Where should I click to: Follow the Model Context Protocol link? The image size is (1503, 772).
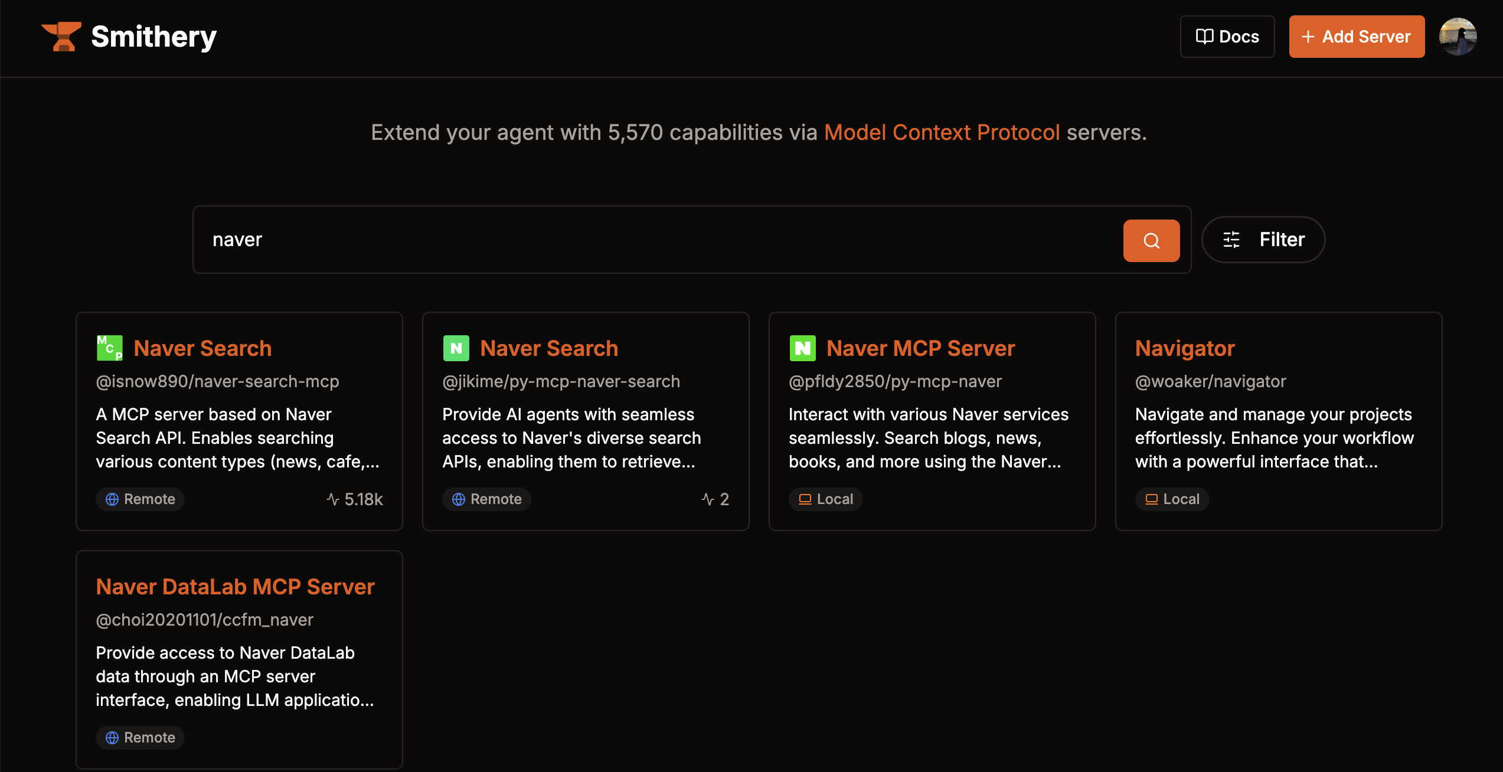[x=942, y=132]
